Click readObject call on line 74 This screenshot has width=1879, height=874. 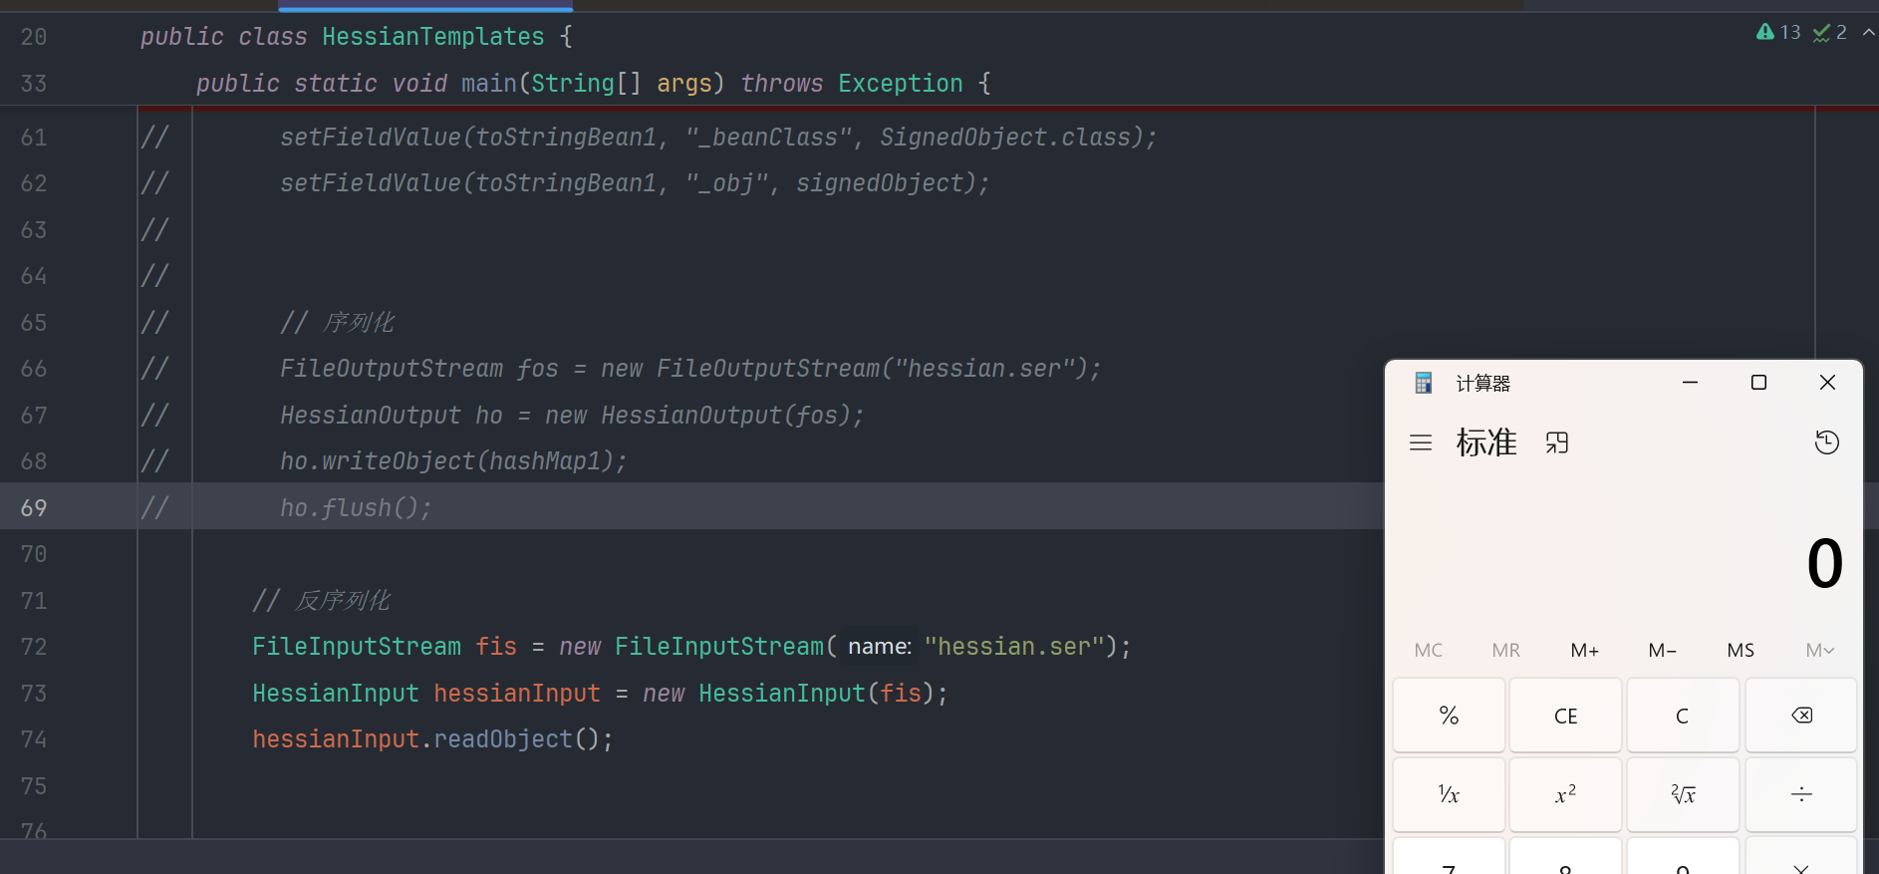pyautogui.click(x=503, y=739)
